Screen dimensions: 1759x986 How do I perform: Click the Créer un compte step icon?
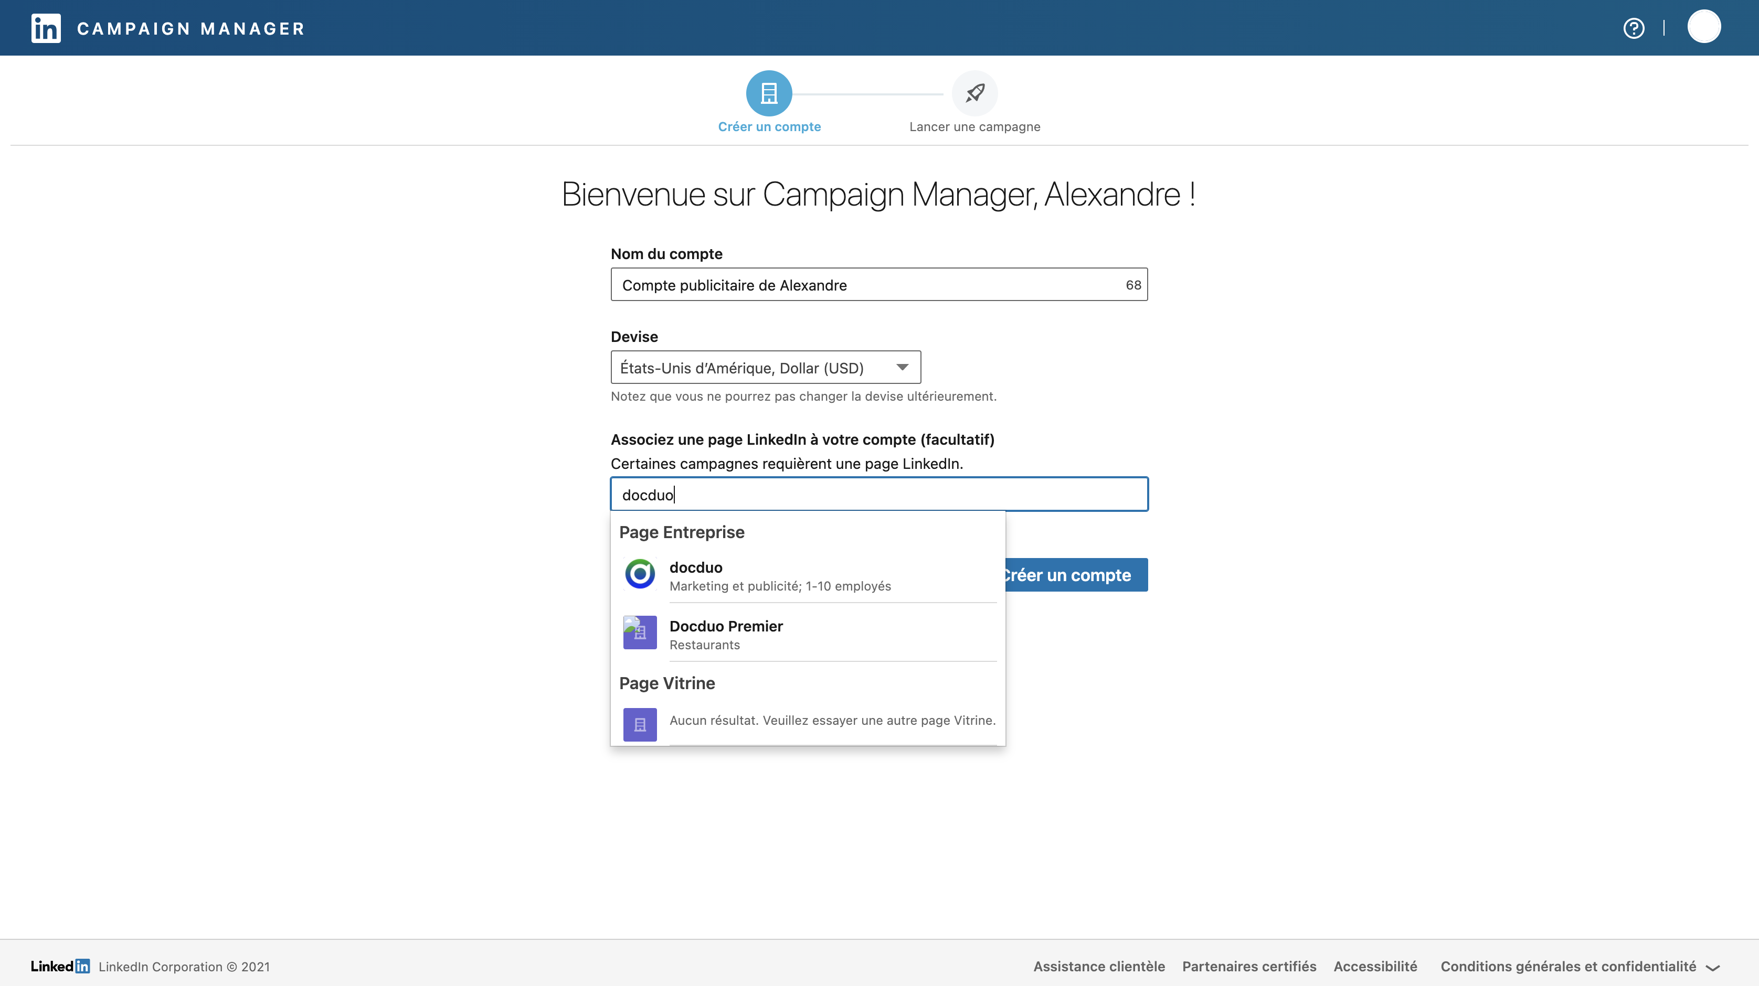769,93
